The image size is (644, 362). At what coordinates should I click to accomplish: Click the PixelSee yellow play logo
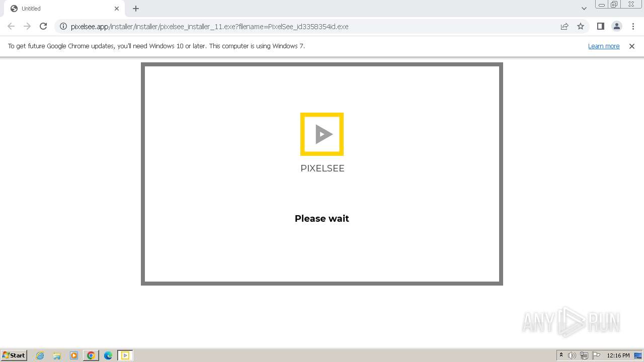(x=322, y=134)
